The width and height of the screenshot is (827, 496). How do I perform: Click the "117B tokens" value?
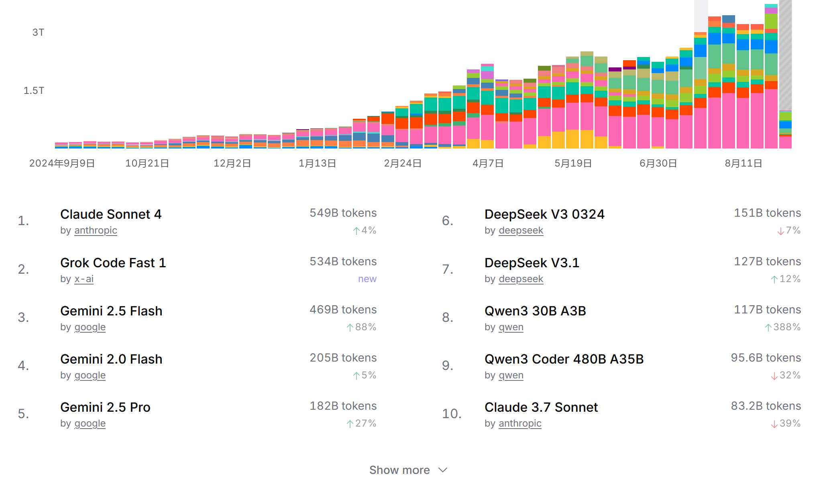[x=768, y=310]
